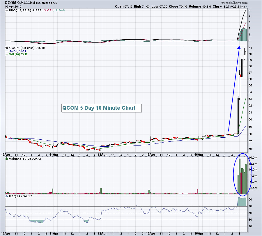This screenshot has width=262, height=236.
Task: Click the QUALCOMM Inc. company name
Action: click(x=29, y=3)
